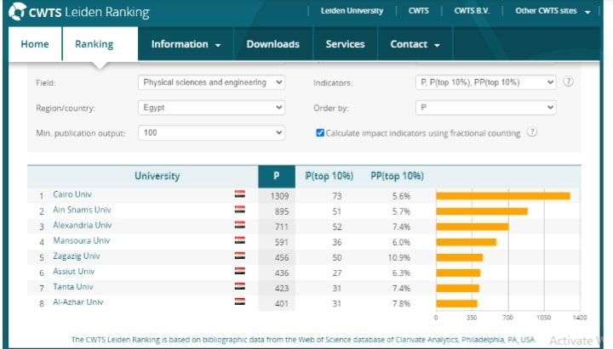Open help icon beside fractional counting option
Viewport: 613px width, 349px height.
[x=531, y=132]
